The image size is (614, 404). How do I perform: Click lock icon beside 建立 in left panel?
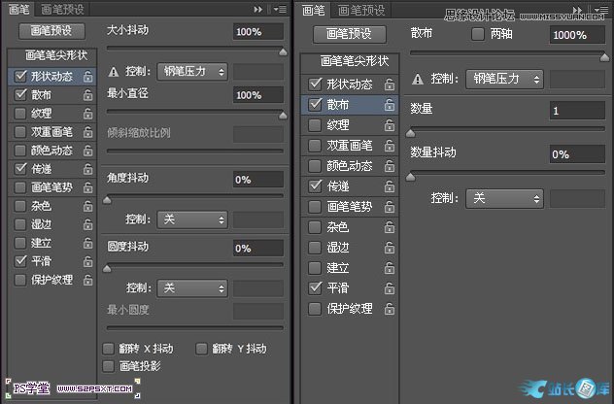tap(88, 243)
